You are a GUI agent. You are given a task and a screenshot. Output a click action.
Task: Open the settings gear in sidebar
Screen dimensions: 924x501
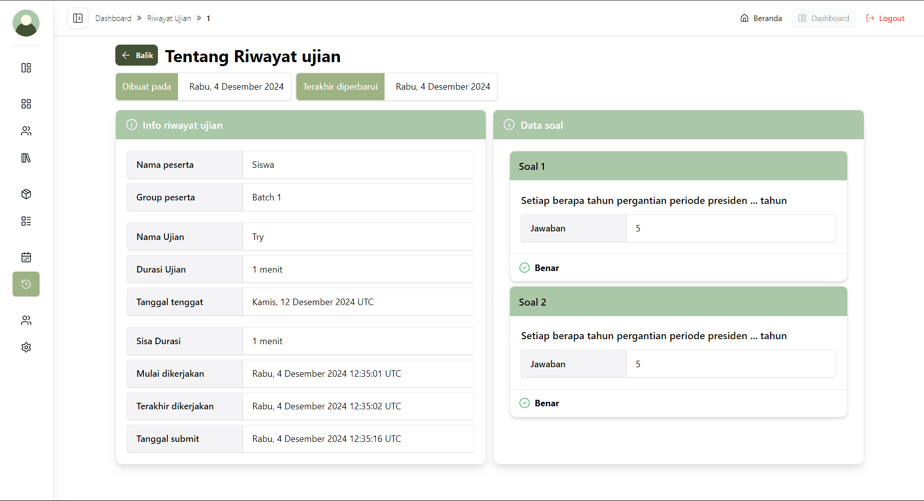[26, 347]
